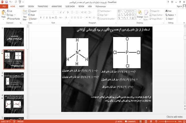This screenshot has width=186, height=123.
Task: Toggle text Shadow formatting
Action: (x=50, y=18)
